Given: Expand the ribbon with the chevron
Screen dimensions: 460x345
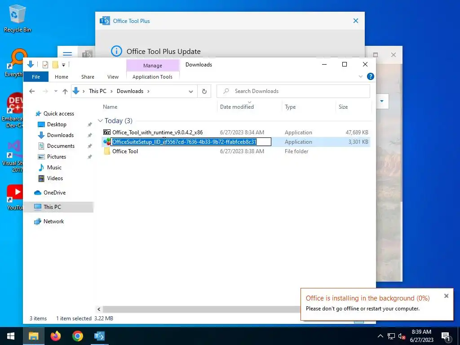Looking at the screenshot, I should [x=361, y=76].
